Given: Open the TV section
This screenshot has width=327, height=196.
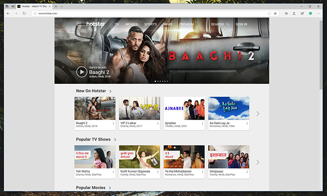Looking at the screenshot, I should [x=117, y=24].
